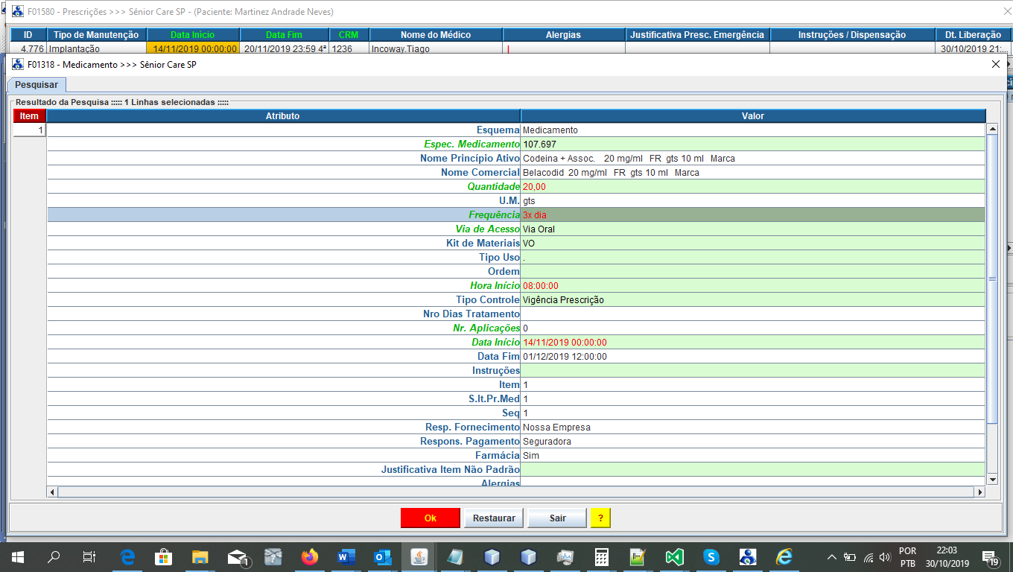Viewport: 1013px width, 572px height.
Task: Click Data Início header in Prescrições window
Action: tap(193, 35)
